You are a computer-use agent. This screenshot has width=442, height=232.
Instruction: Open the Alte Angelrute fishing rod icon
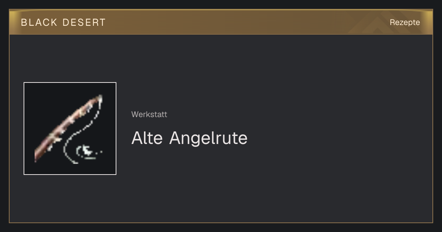click(70, 129)
